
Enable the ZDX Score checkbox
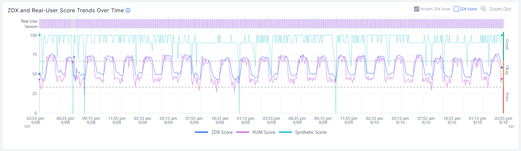pyautogui.click(x=456, y=9)
